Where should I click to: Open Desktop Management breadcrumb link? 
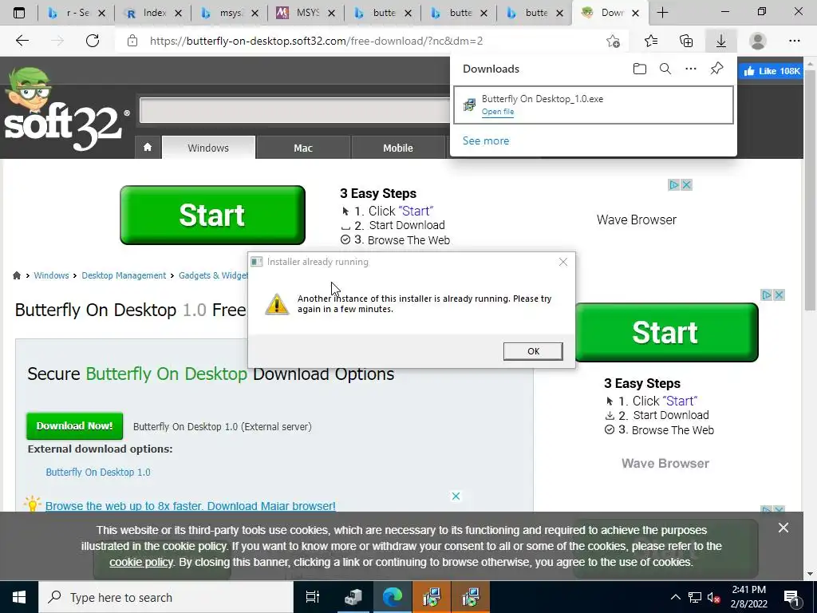pyautogui.click(x=124, y=275)
